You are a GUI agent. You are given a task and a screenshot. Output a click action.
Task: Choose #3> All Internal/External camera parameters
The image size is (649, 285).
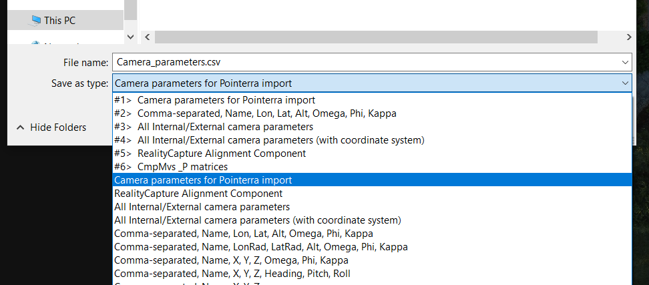point(372,127)
